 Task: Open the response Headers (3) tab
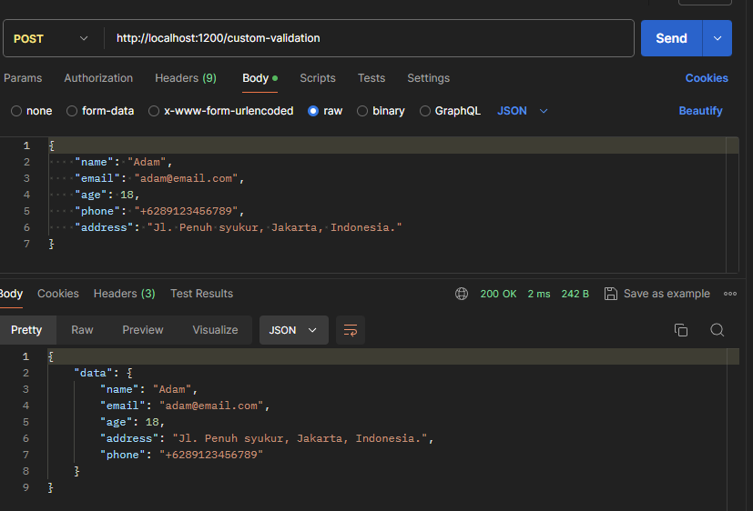point(125,294)
